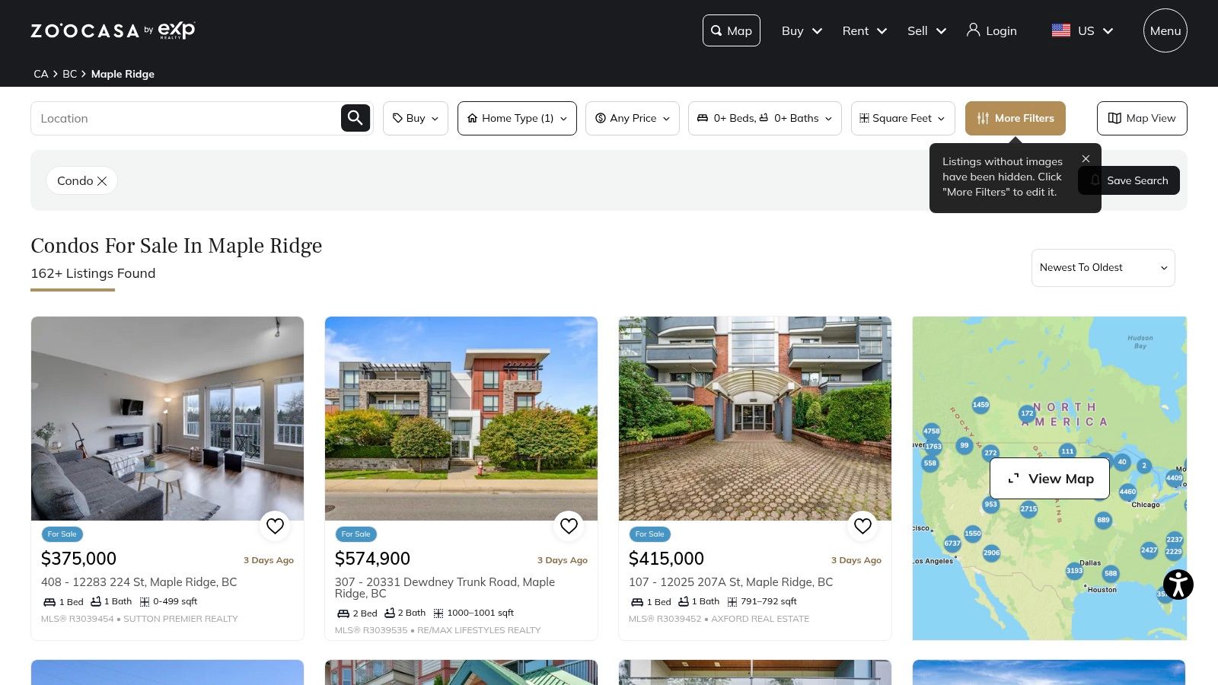The width and height of the screenshot is (1218, 685).
Task: Click the magnifier search icon in location field
Action: point(356,118)
